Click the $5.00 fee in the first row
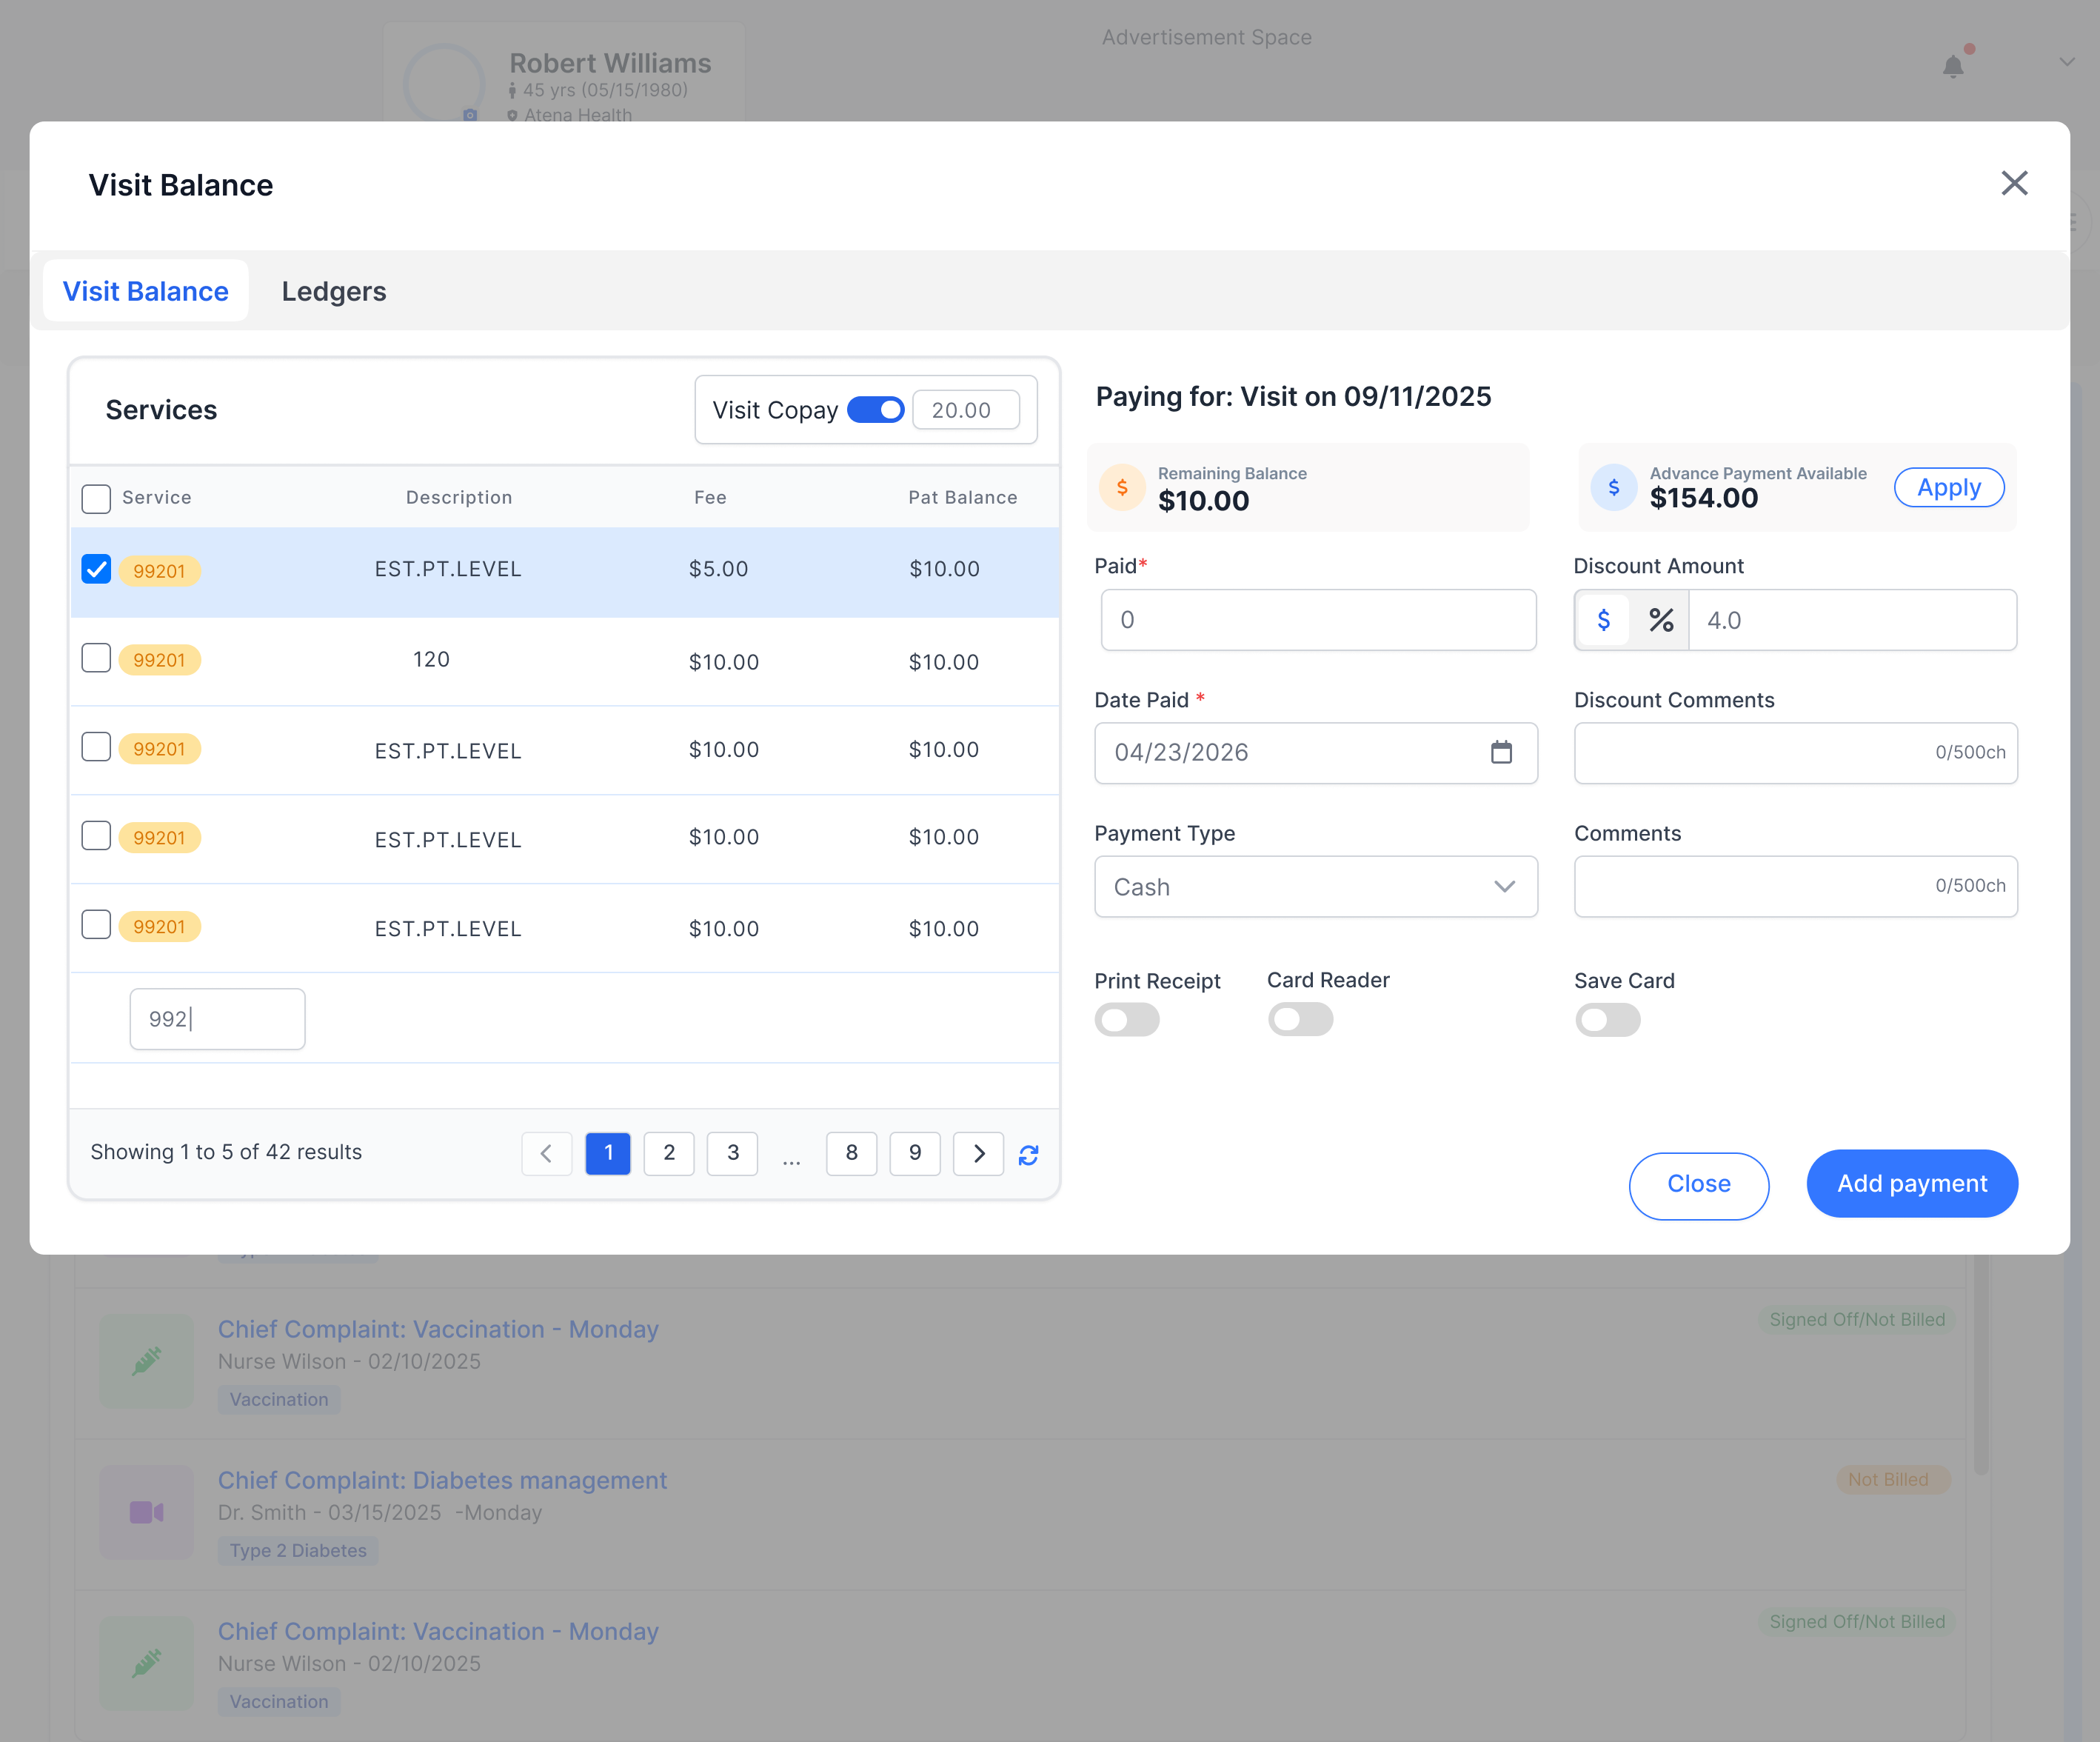Viewport: 2100px width, 1742px height. [718, 569]
